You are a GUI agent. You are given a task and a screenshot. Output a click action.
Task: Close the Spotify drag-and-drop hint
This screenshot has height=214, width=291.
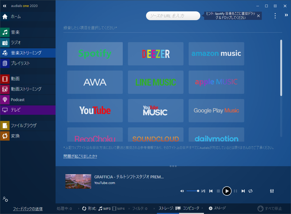(258, 16)
